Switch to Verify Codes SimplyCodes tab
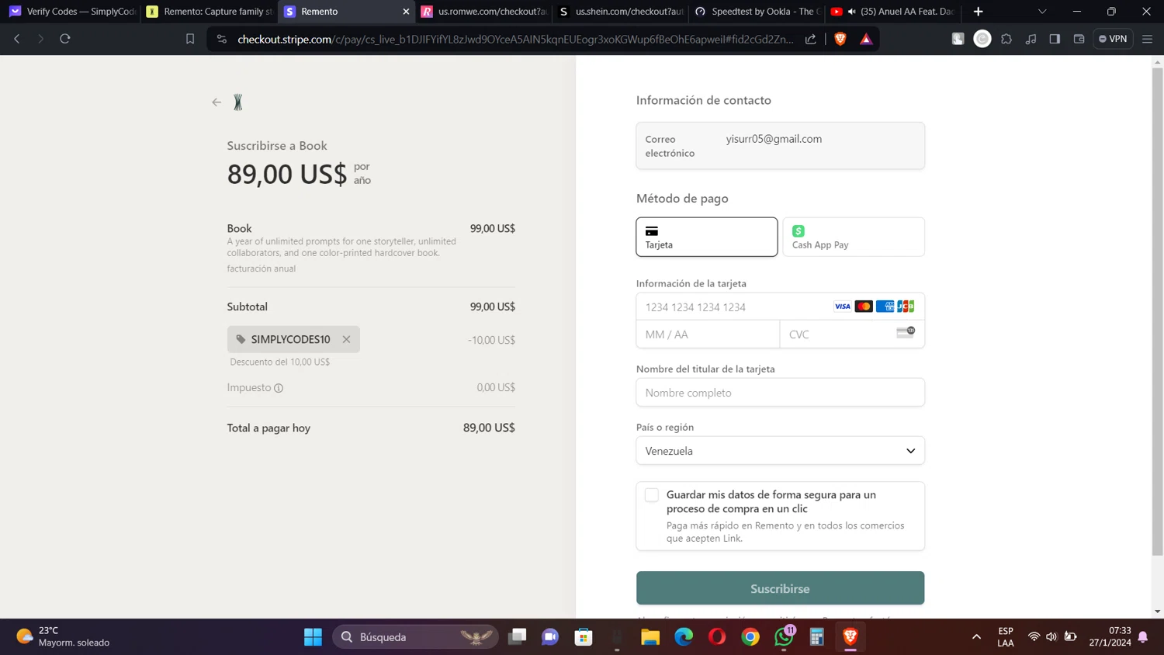 [x=72, y=12]
